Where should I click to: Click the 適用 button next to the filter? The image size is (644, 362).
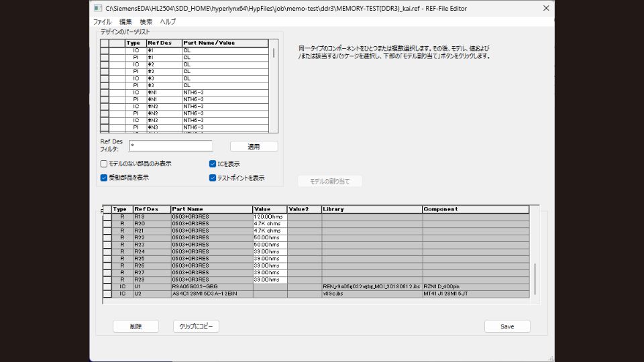coord(254,146)
